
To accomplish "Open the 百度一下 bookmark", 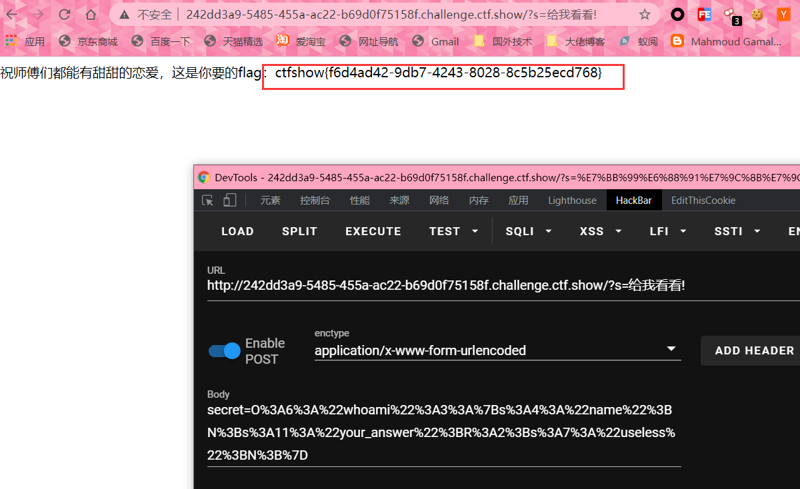I will (x=161, y=41).
